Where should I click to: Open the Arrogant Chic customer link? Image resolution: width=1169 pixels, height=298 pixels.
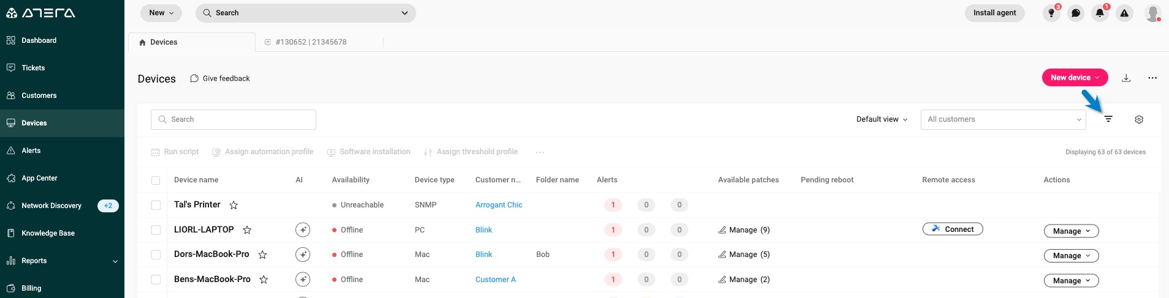[499, 205]
